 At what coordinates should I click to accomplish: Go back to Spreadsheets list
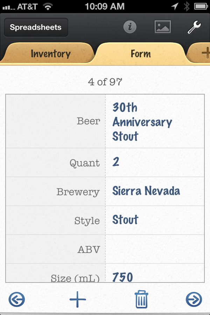point(36,27)
